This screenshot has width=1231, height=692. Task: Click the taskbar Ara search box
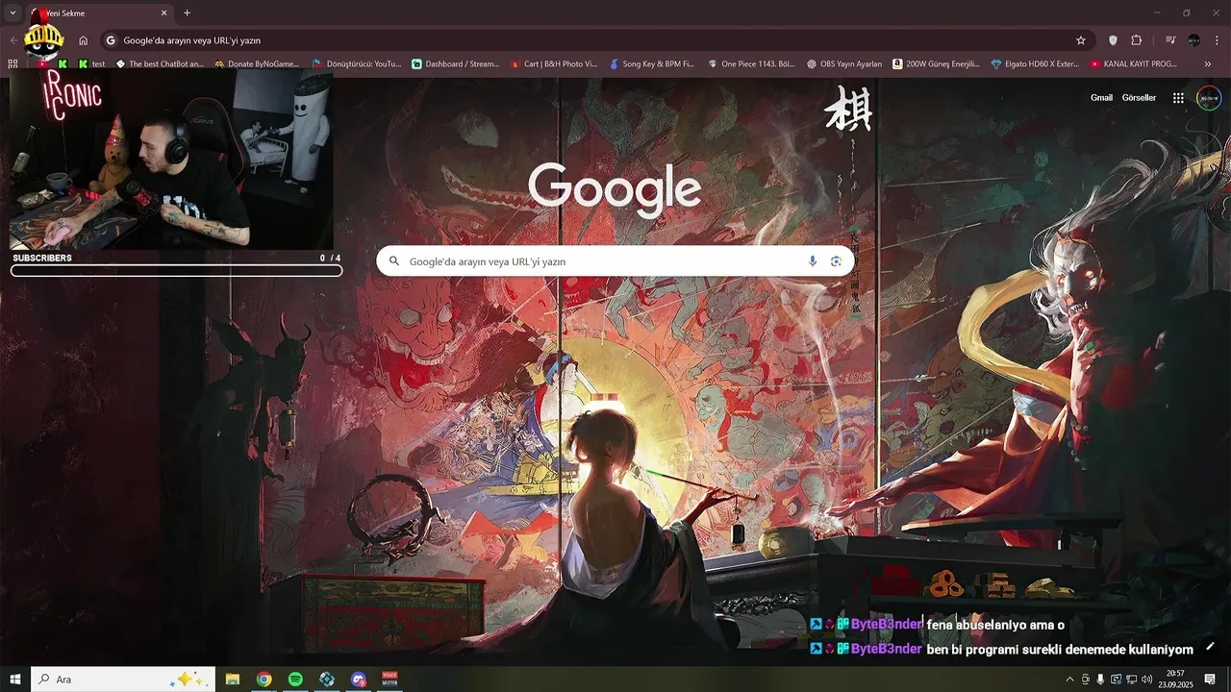[122, 680]
